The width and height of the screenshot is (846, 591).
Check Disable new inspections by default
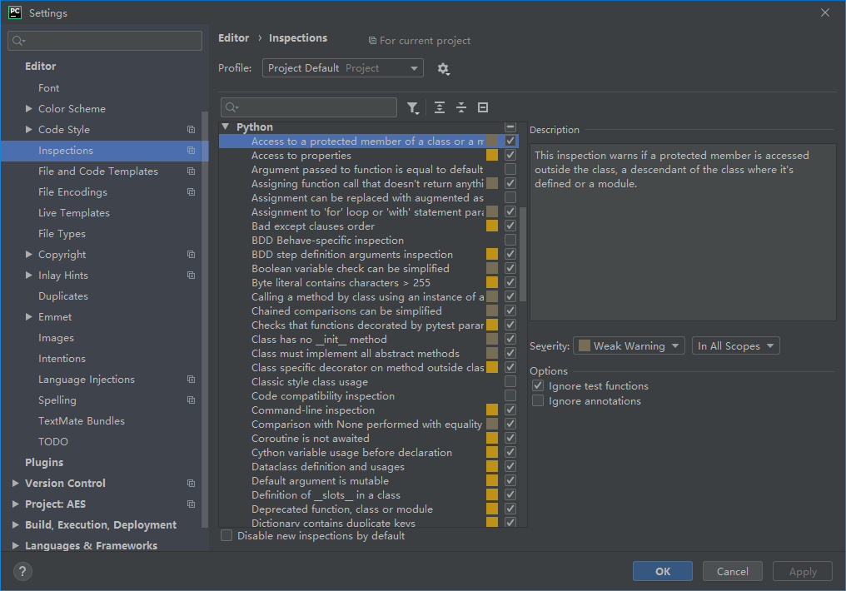[x=226, y=535]
